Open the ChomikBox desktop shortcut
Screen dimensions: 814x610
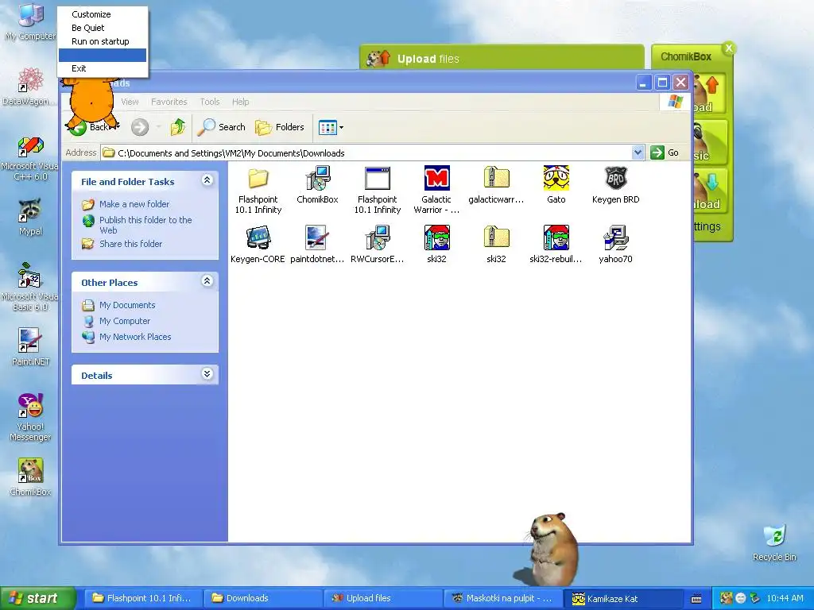pos(30,477)
